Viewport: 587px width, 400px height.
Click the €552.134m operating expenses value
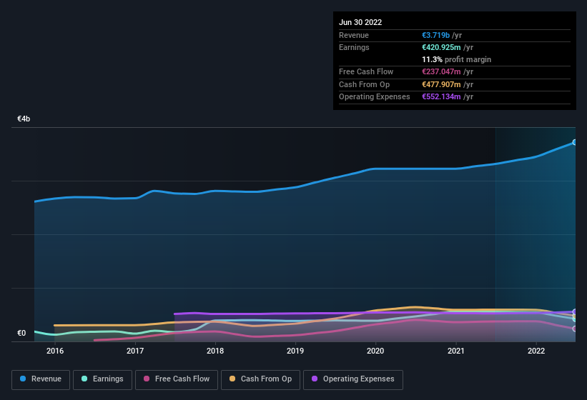[x=441, y=97]
